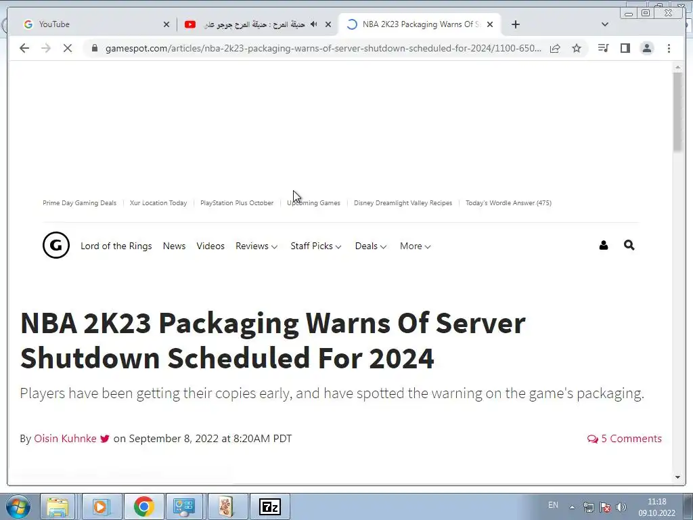Open GameSpot user account icon
The image size is (693, 520).
click(603, 245)
